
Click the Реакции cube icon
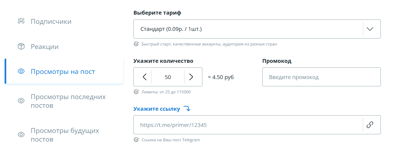click(21, 47)
